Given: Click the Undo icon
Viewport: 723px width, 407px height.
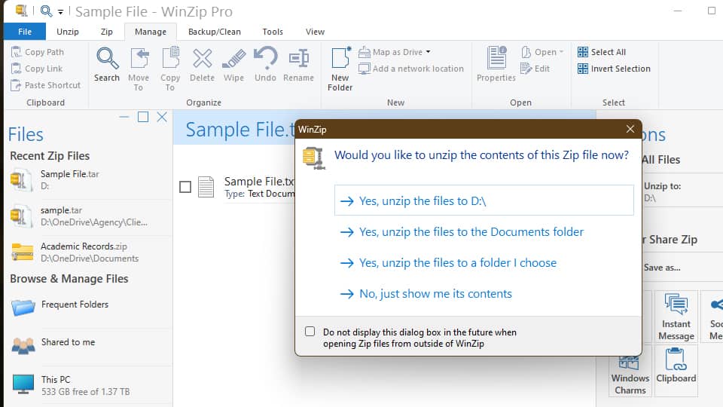Looking at the screenshot, I should pos(266,58).
